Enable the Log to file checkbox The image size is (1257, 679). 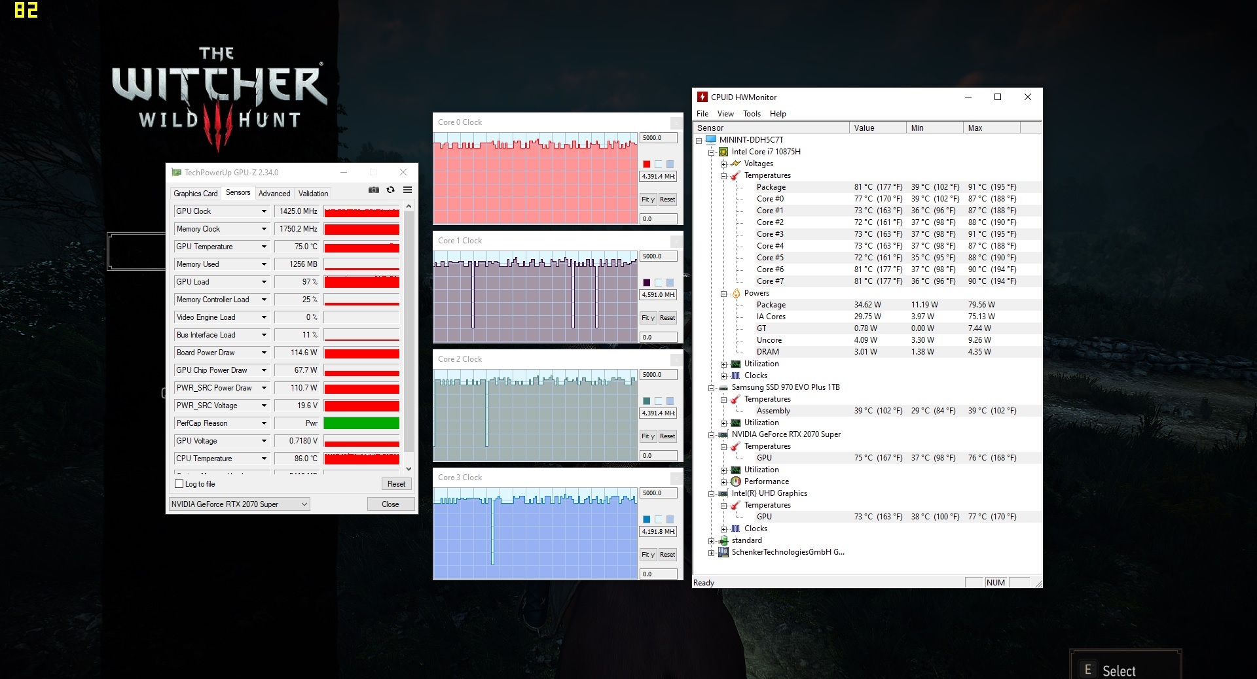point(179,484)
